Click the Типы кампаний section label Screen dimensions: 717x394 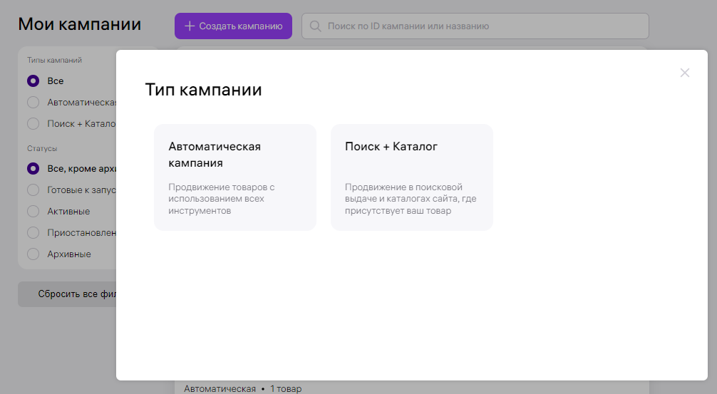(x=54, y=61)
